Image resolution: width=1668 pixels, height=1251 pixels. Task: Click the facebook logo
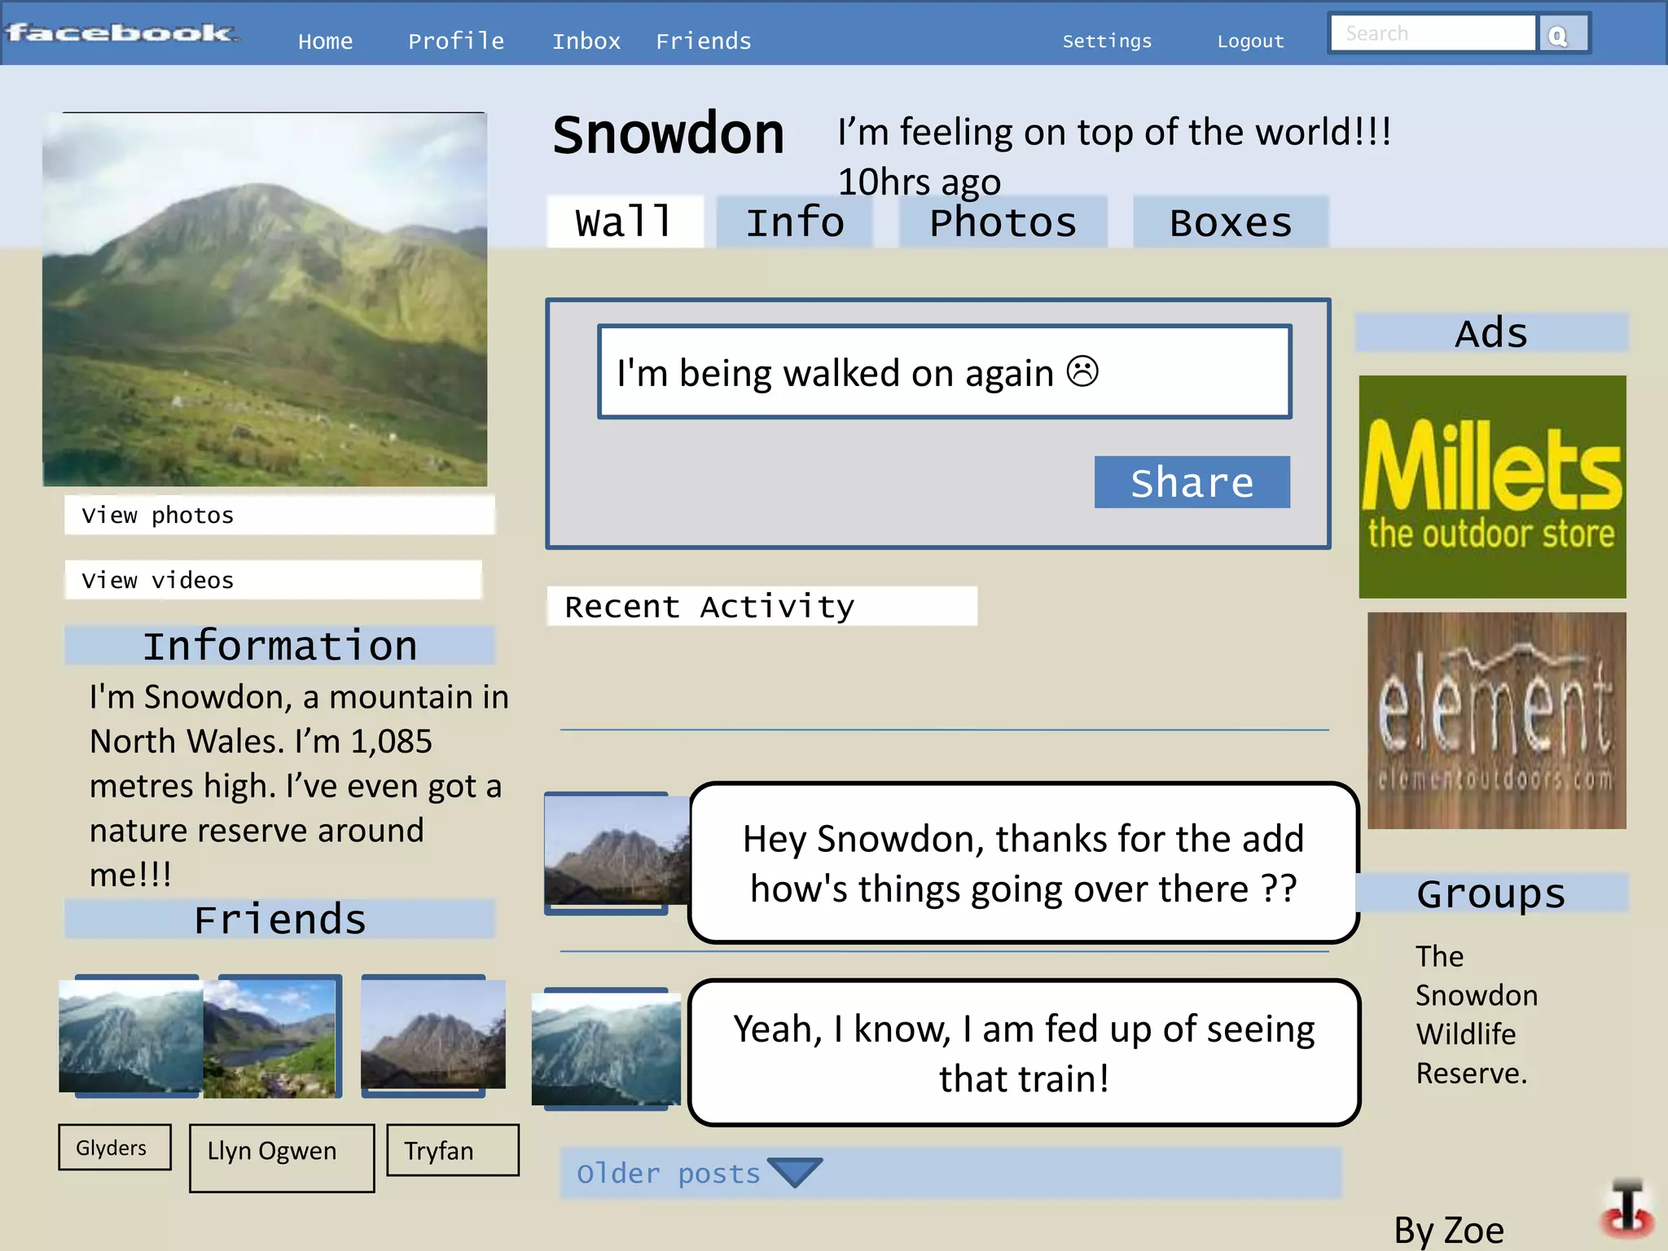[122, 33]
